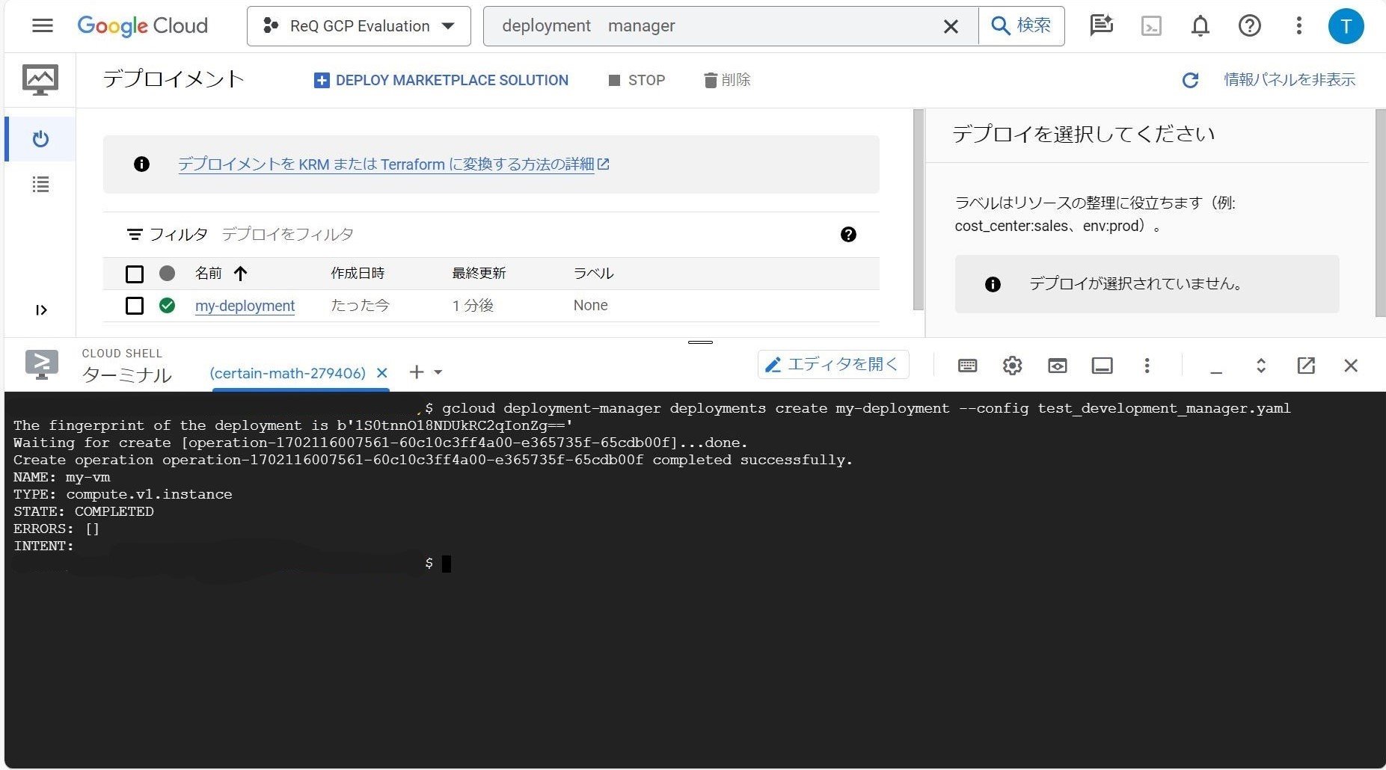This screenshot has height=770, width=1386.
Task: Clear the search box with the X icon
Action: (951, 26)
